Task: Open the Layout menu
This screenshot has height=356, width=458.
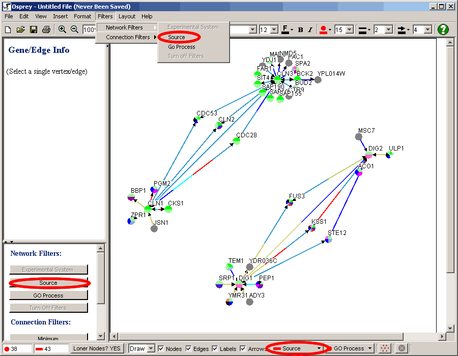Action: 127,16
